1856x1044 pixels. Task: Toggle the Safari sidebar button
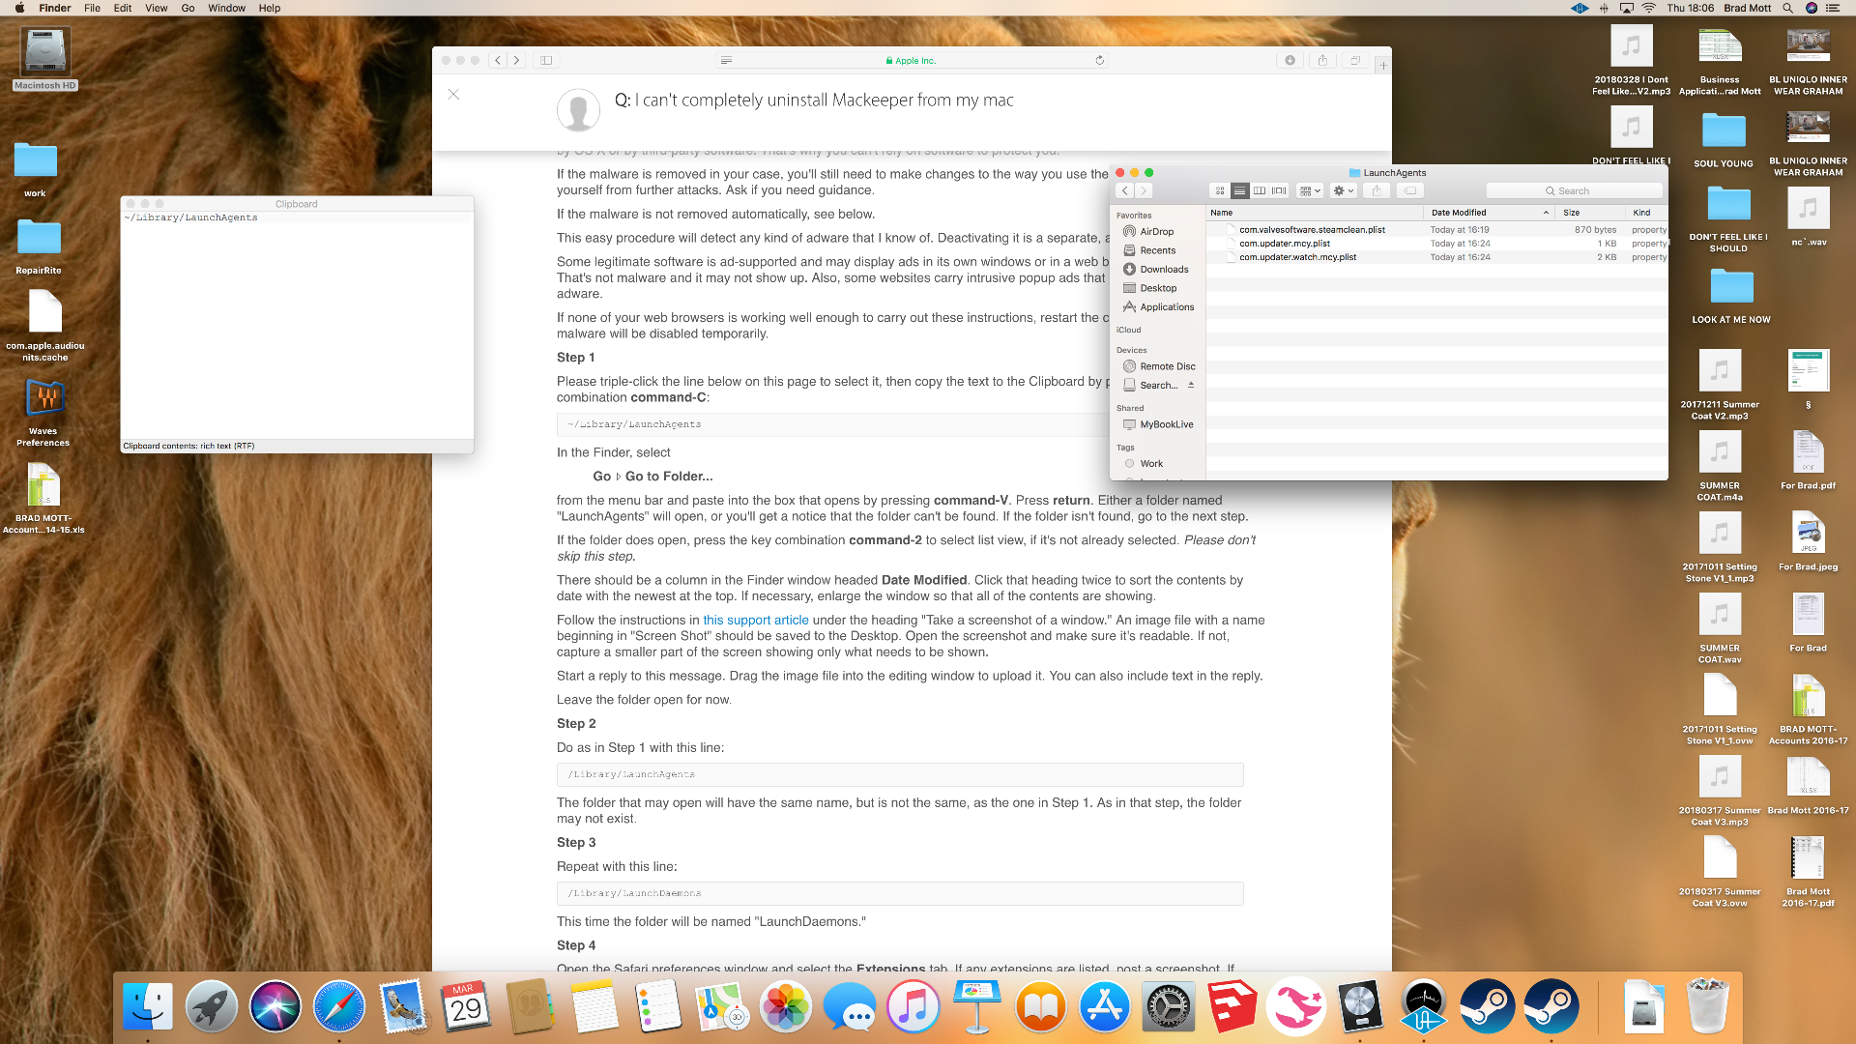coord(546,60)
